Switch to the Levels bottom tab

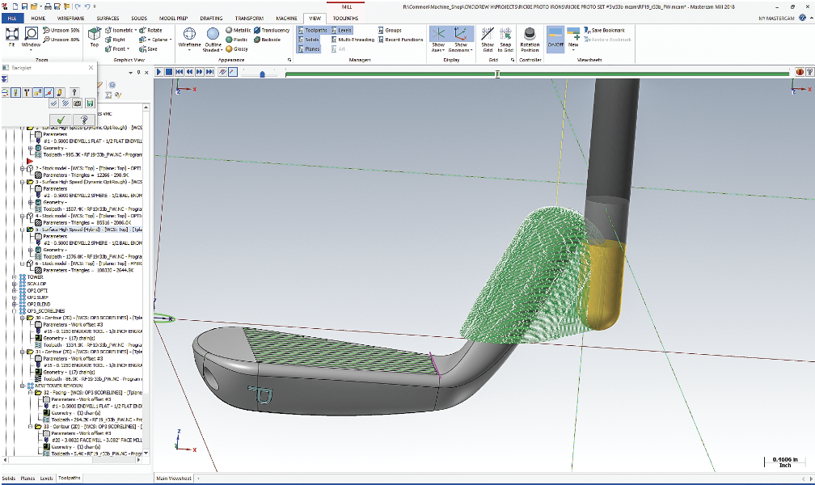click(x=47, y=479)
